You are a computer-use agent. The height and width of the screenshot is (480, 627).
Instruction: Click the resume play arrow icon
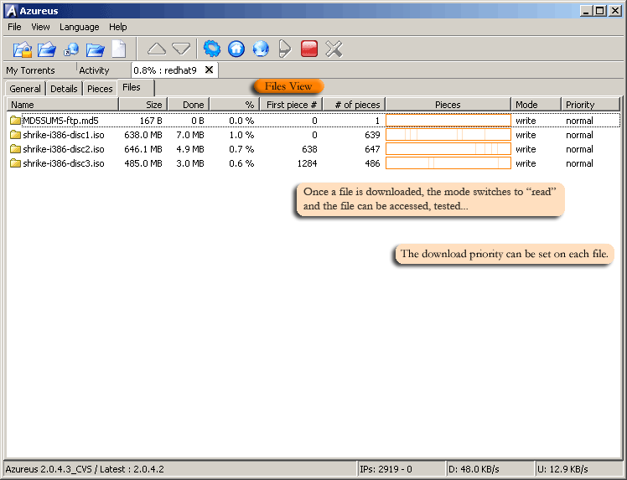tap(284, 49)
